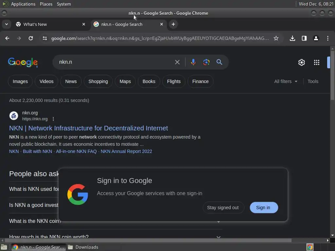335x251 pixels.
Task: Click Stay signed out button
Action: coord(223,208)
